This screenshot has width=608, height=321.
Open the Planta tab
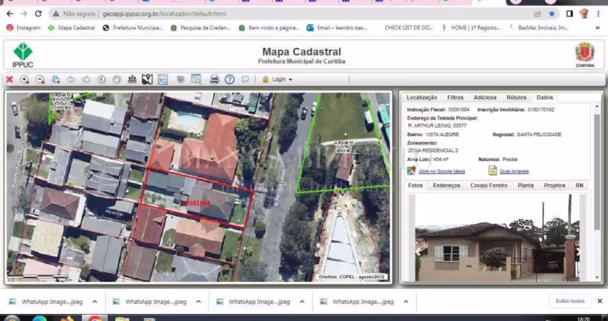pos(526,185)
